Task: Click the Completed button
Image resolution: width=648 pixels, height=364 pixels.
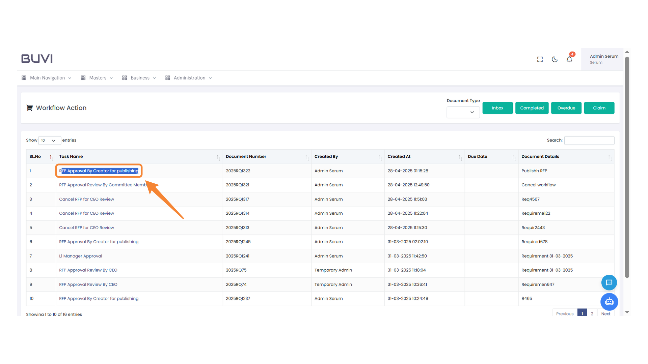Action: coord(532,108)
